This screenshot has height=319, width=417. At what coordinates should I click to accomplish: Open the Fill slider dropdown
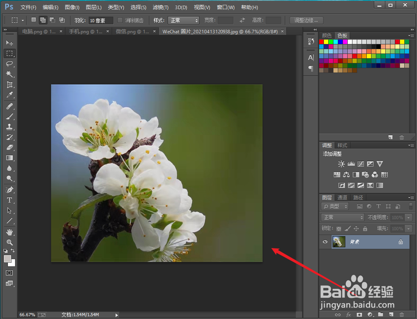(409, 229)
